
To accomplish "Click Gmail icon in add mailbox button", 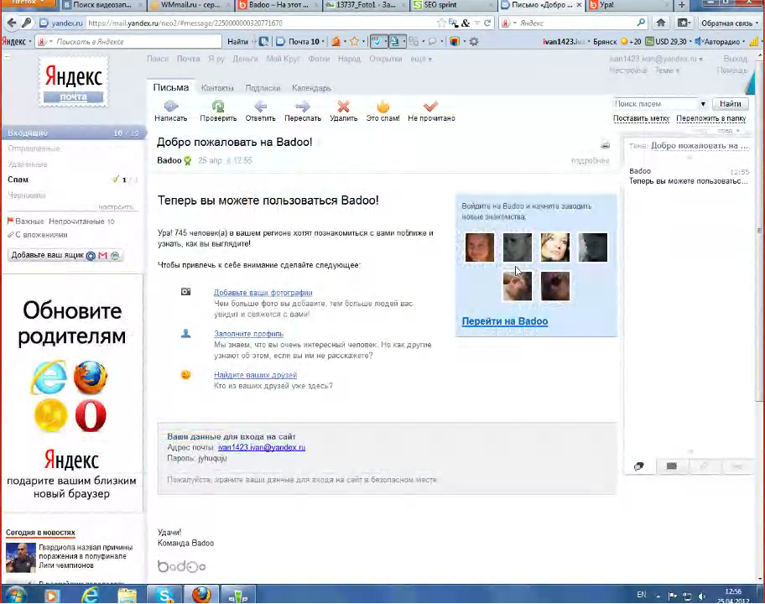I will point(102,255).
